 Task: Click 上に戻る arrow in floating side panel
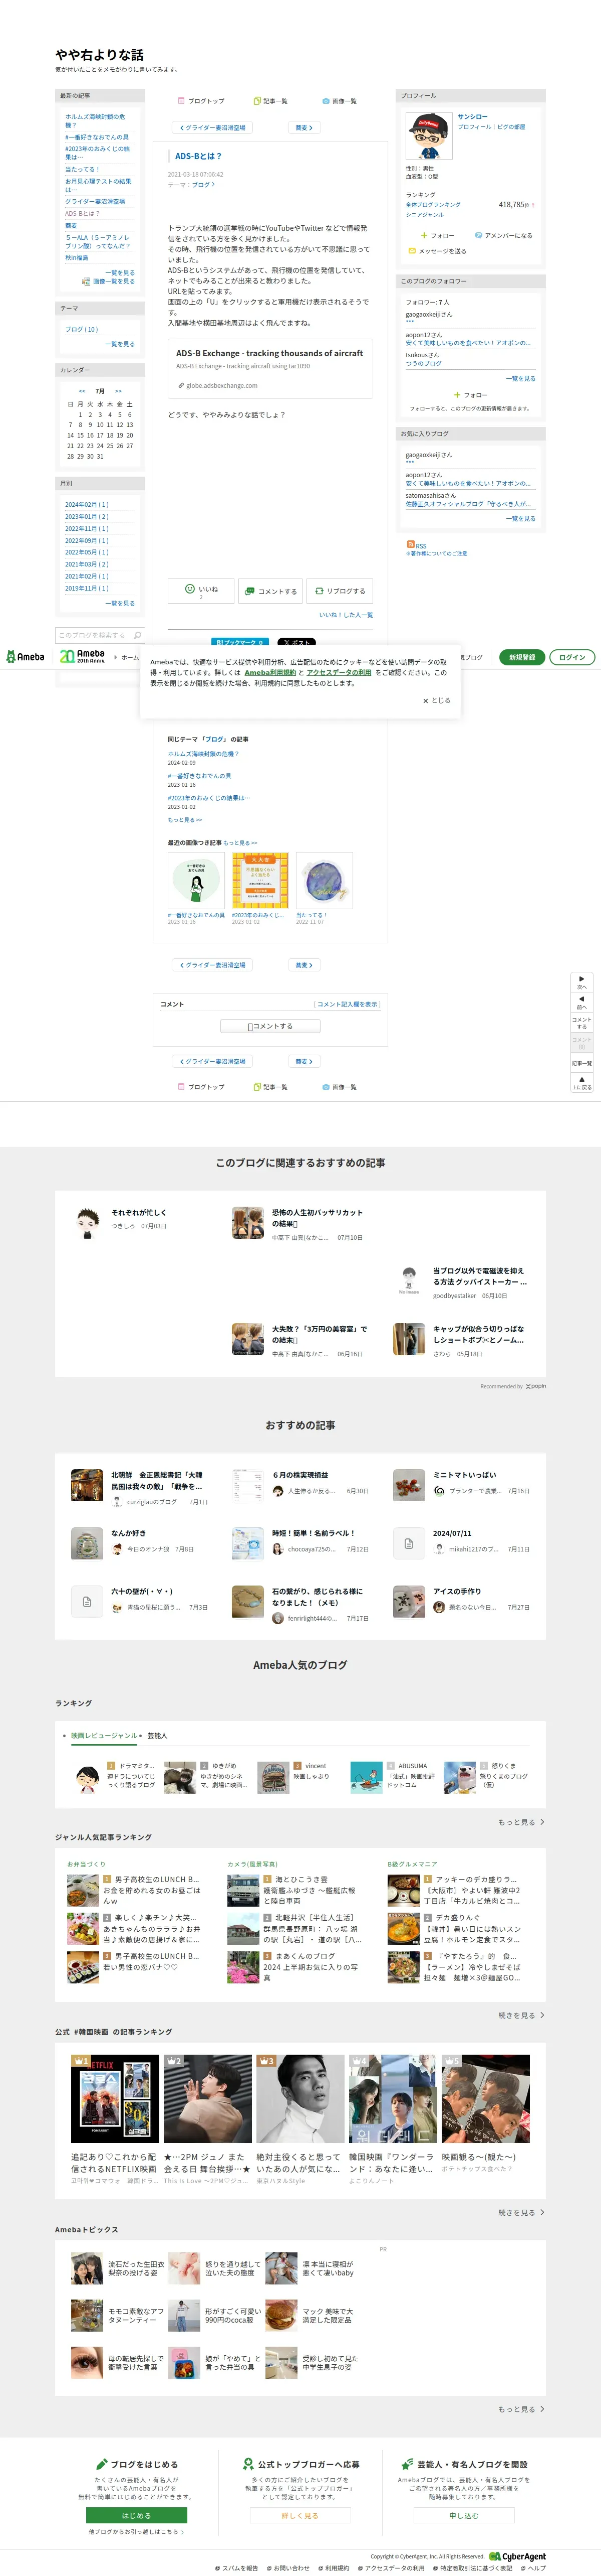pyautogui.click(x=582, y=1082)
